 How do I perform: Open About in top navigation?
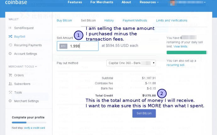click(x=126, y=2)
